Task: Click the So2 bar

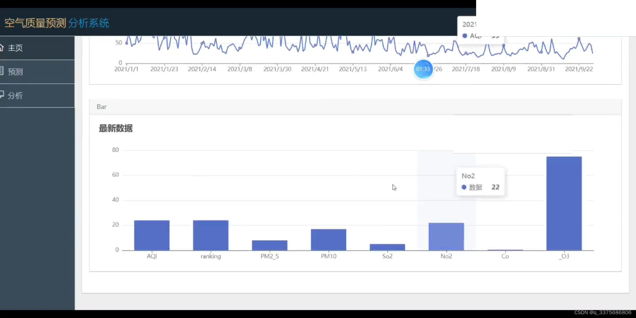Action: [x=387, y=247]
